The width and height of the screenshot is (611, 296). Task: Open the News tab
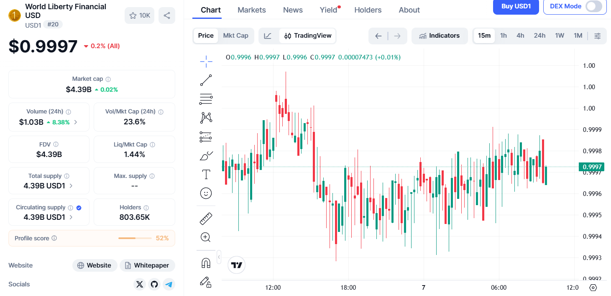pos(293,10)
